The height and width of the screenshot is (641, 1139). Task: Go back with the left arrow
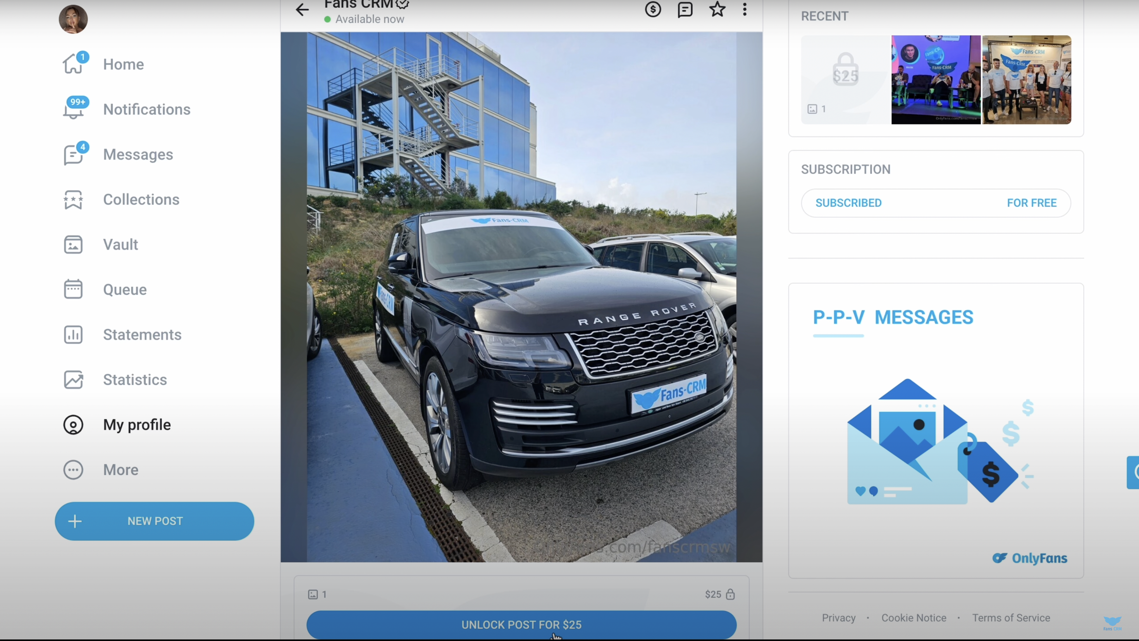click(x=302, y=9)
